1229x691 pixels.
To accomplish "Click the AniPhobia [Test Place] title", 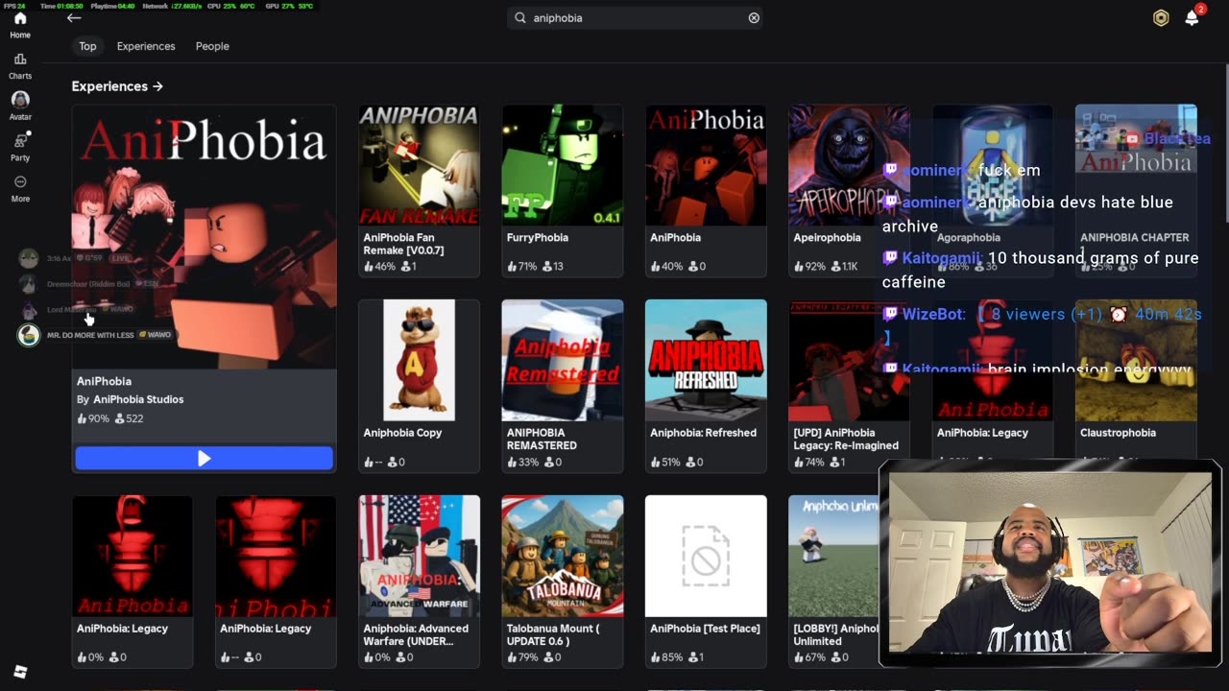I will point(705,629).
